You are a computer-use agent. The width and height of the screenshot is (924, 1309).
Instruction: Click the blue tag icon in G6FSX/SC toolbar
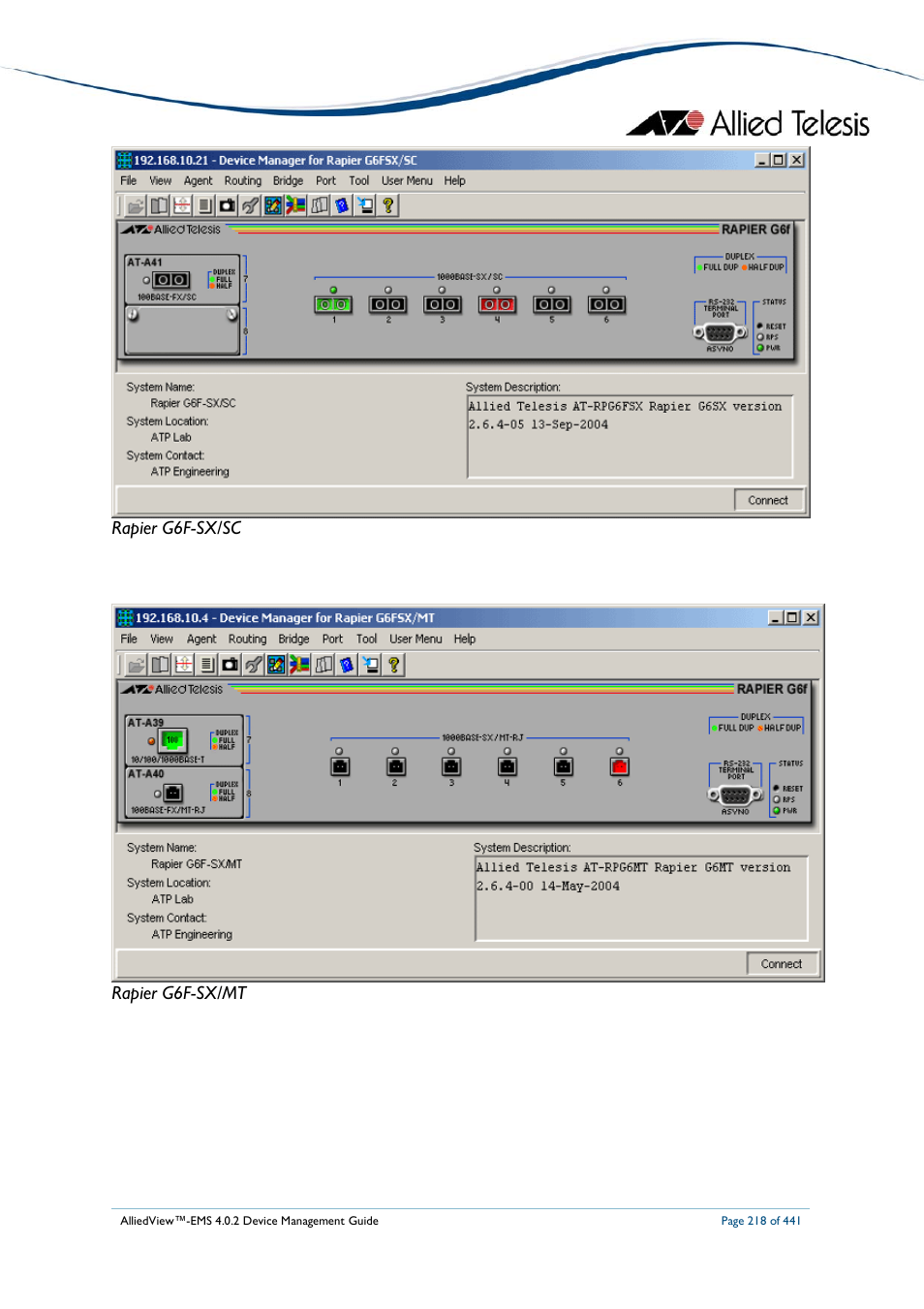pyautogui.click(x=342, y=205)
